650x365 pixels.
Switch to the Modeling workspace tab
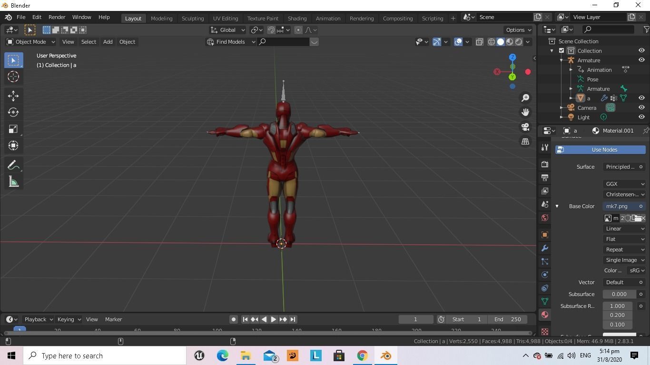click(x=161, y=19)
